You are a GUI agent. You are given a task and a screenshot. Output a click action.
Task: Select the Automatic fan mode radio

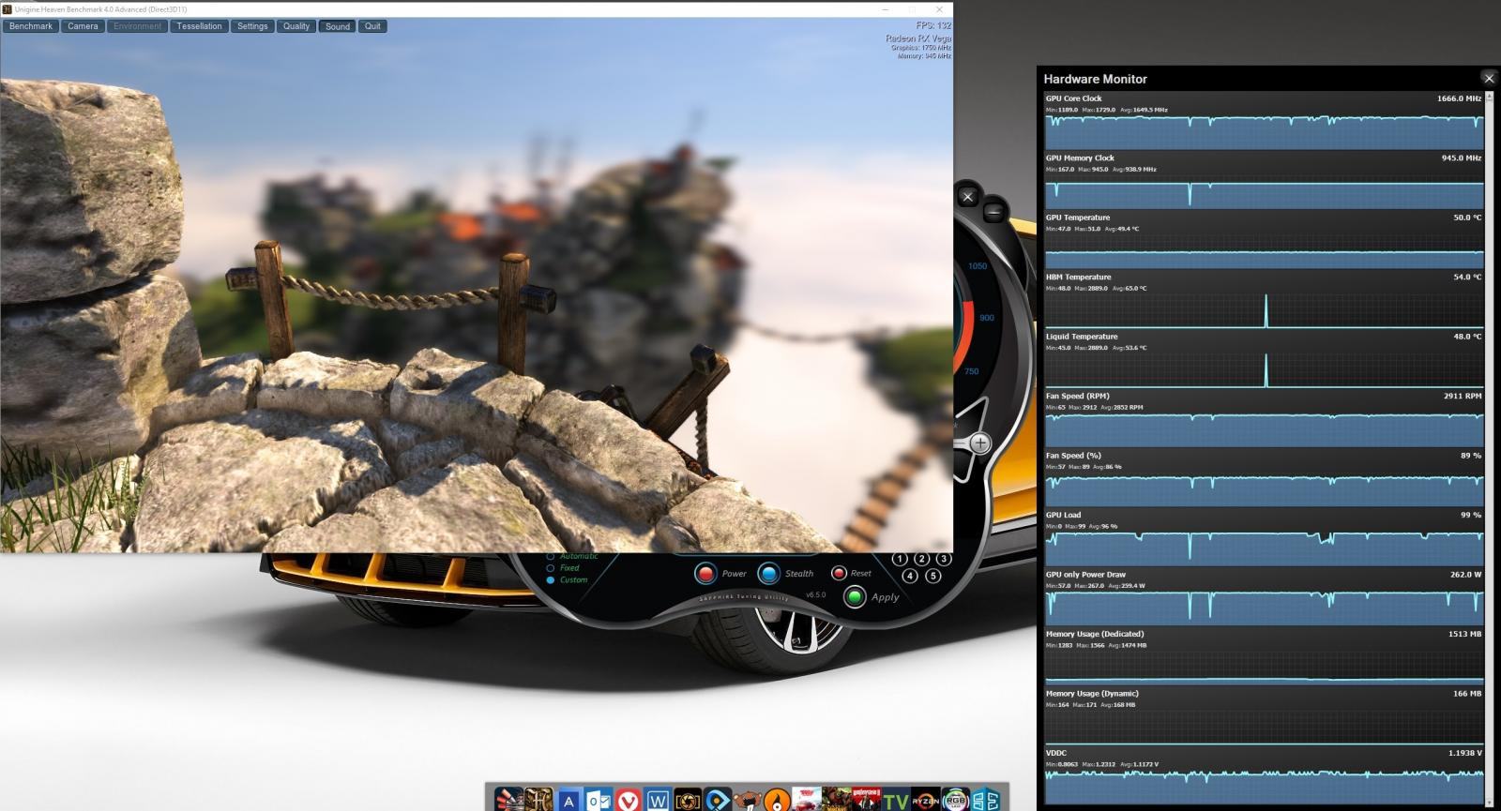tap(551, 556)
